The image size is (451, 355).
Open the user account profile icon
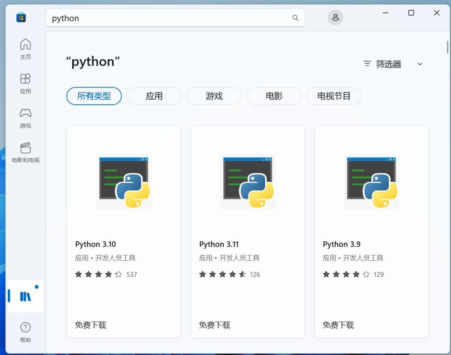(336, 18)
